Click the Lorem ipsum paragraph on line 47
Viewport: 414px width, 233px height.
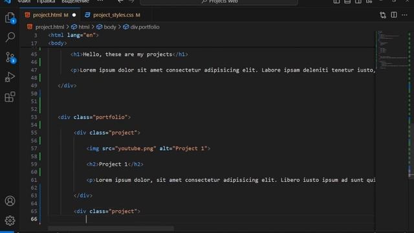223,70
